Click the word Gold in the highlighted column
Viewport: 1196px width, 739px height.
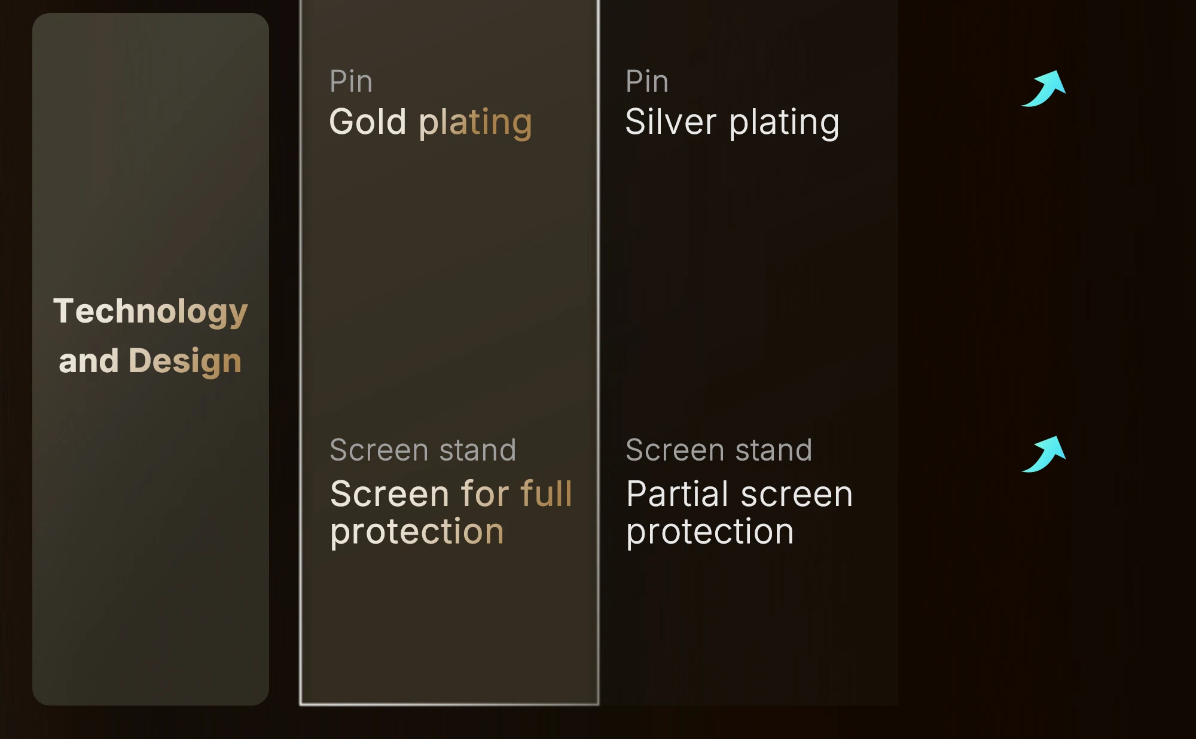(368, 122)
